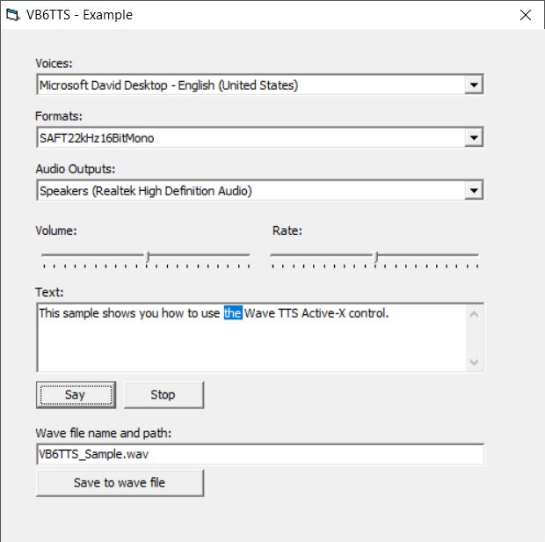Click the Volume slider thumb

click(148, 257)
